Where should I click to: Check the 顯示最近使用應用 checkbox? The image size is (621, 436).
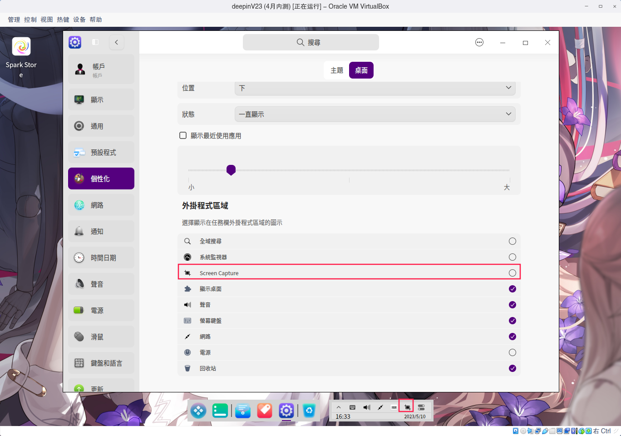coord(183,135)
